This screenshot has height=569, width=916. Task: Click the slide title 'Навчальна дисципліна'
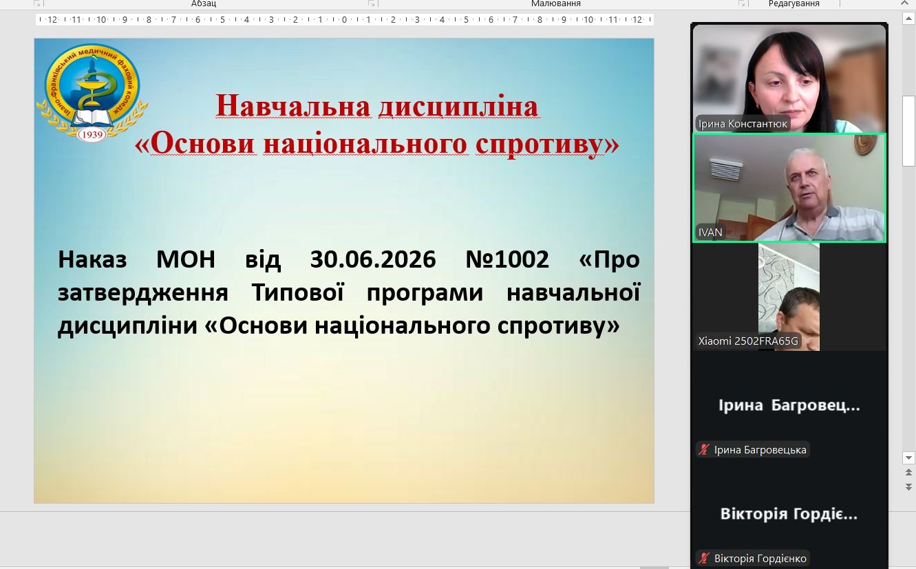(377, 106)
